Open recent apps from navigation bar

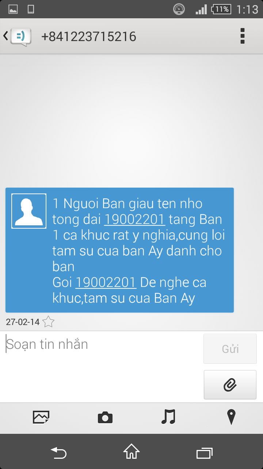(x=205, y=453)
